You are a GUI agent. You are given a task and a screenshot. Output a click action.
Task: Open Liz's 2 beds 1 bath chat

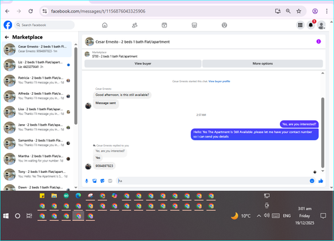pos(37,65)
